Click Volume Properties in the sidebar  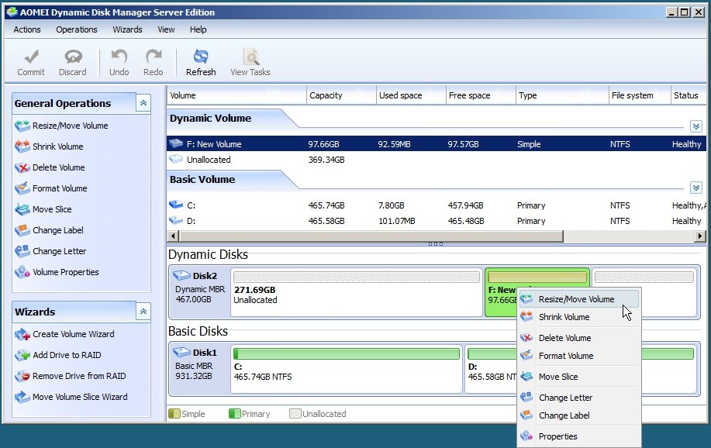tap(65, 272)
